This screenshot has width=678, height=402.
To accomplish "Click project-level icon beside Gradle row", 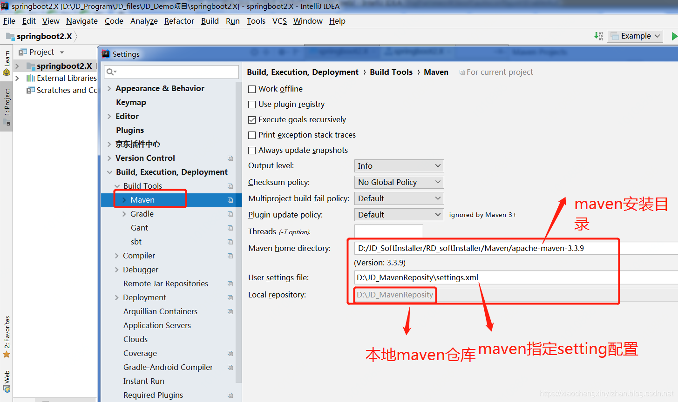I will 230,214.
